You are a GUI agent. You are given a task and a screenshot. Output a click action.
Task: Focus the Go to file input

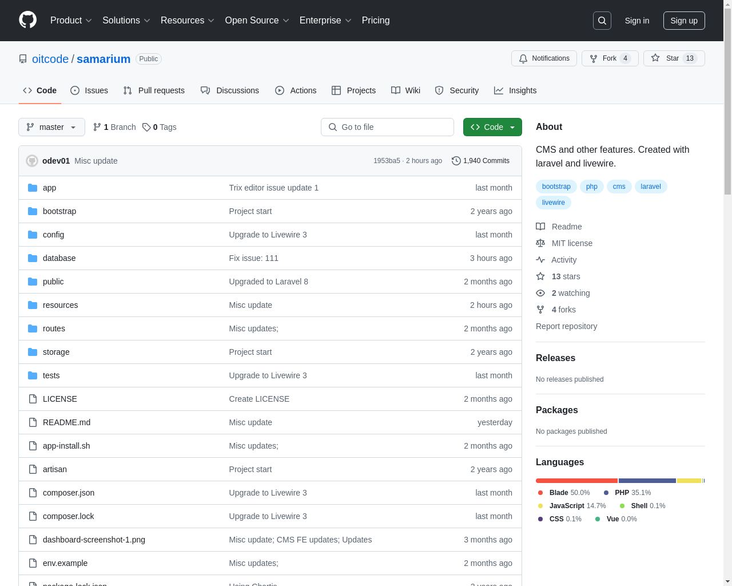point(387,127)
